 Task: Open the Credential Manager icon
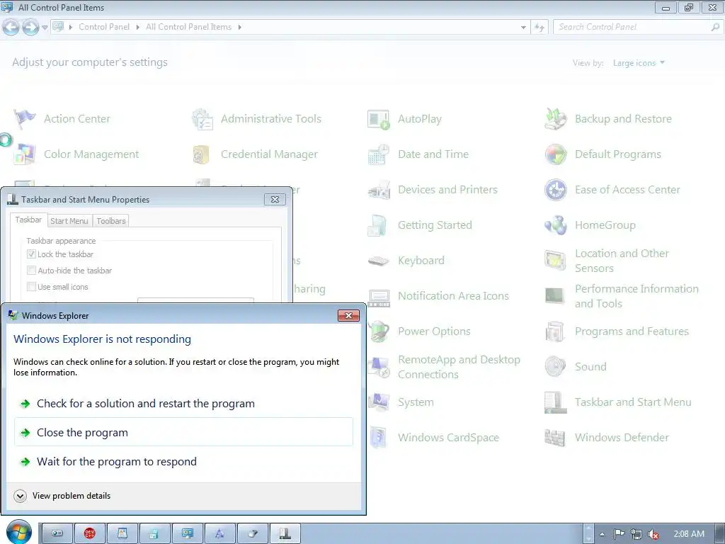point(202,154)
